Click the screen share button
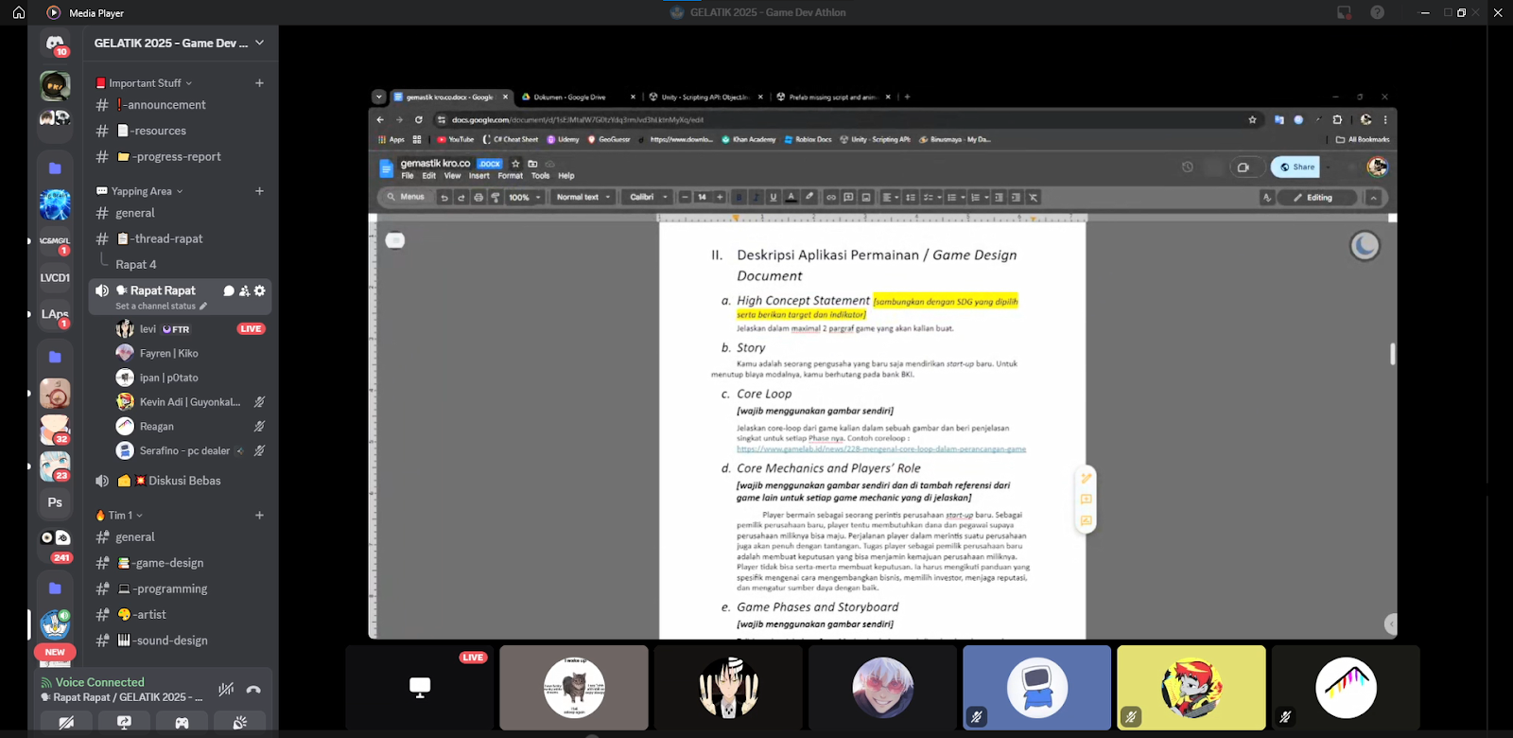 124,723
